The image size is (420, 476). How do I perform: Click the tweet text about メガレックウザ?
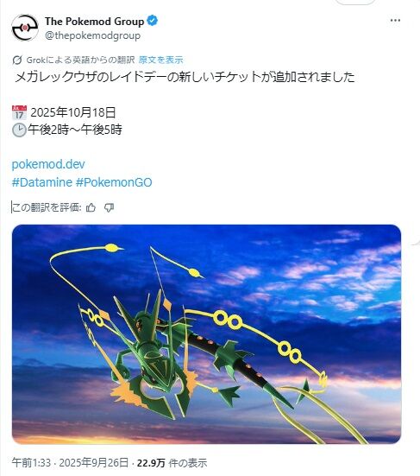(x=185, y=77)
